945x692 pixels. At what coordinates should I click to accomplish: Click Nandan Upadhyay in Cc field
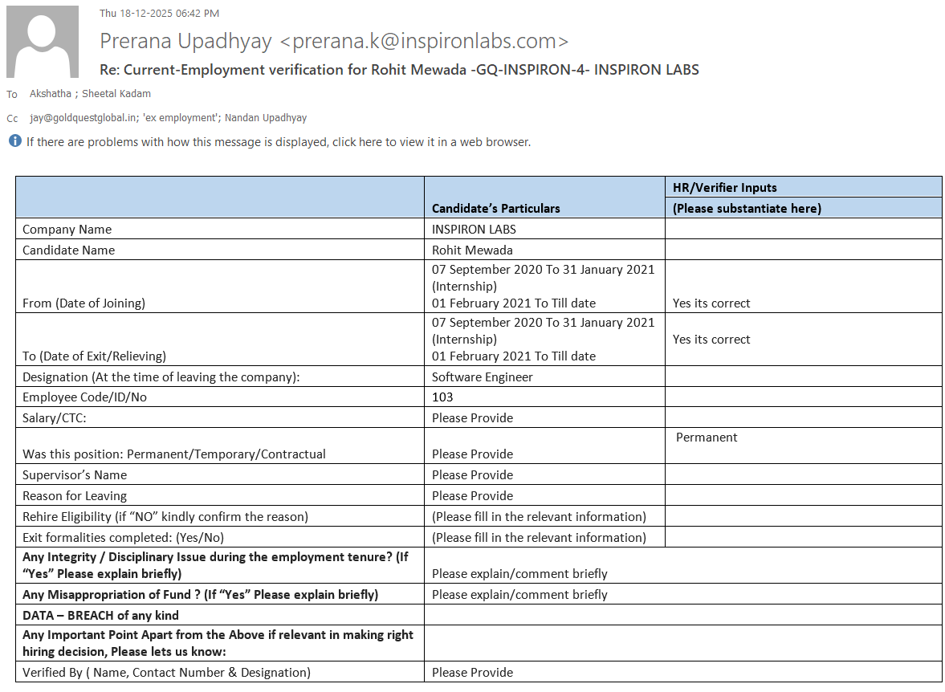(266, 118)
